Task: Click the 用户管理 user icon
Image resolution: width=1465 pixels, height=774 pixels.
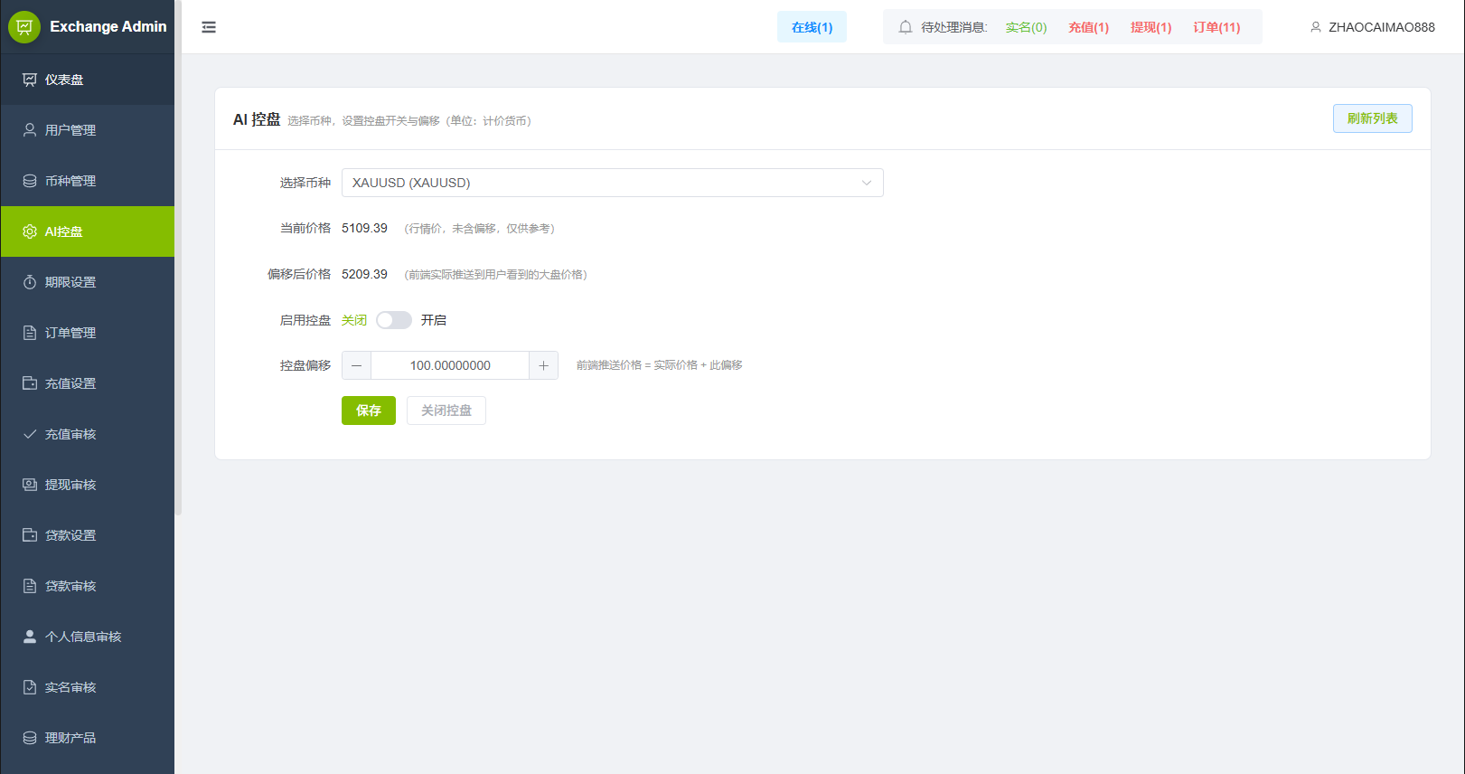Action: pos(30,130)
